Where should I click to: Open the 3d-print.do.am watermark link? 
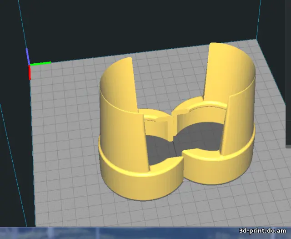(264, 232)
